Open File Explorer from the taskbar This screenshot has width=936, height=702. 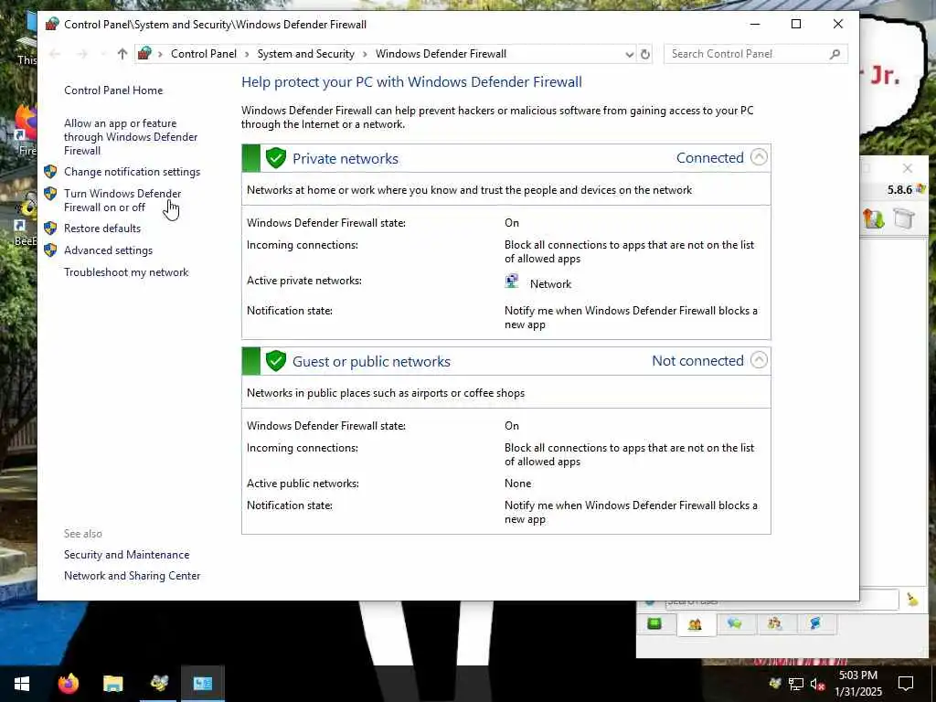point(112,684)
